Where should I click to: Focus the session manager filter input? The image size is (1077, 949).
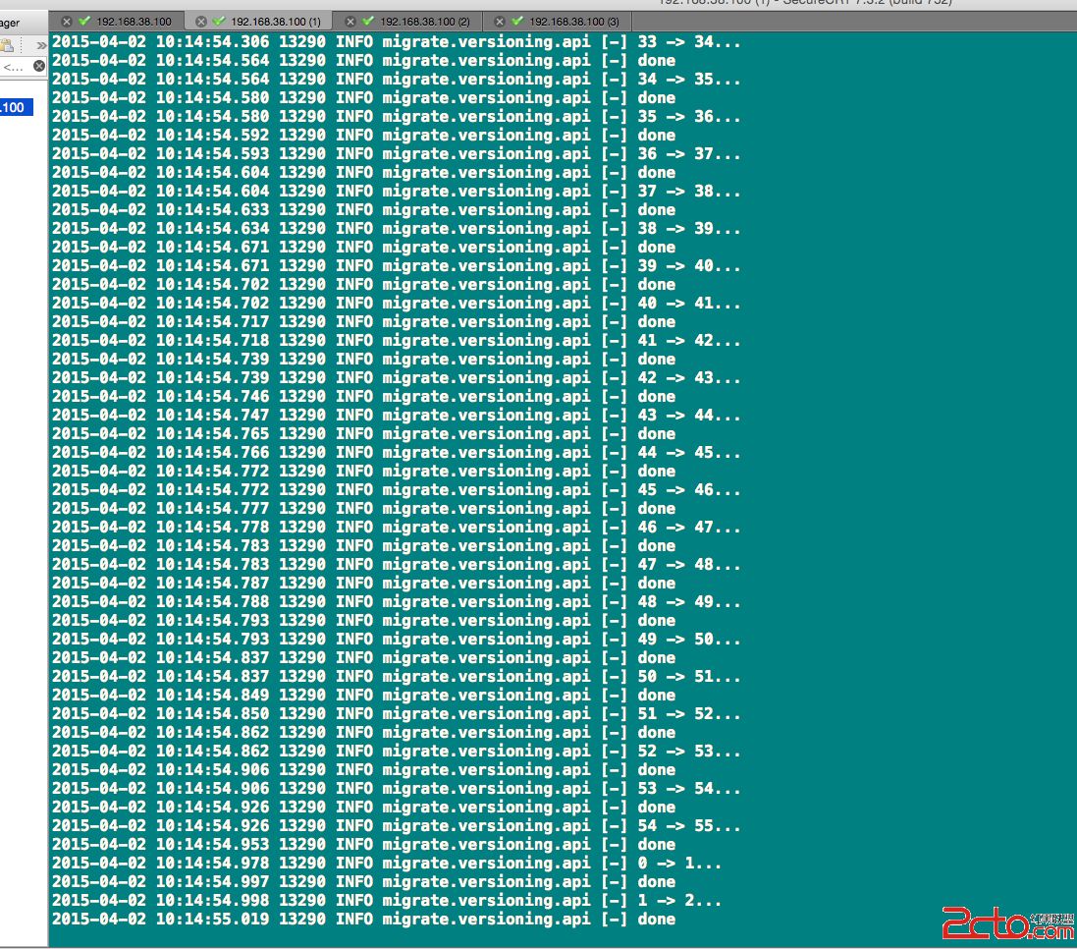(15, 67)
